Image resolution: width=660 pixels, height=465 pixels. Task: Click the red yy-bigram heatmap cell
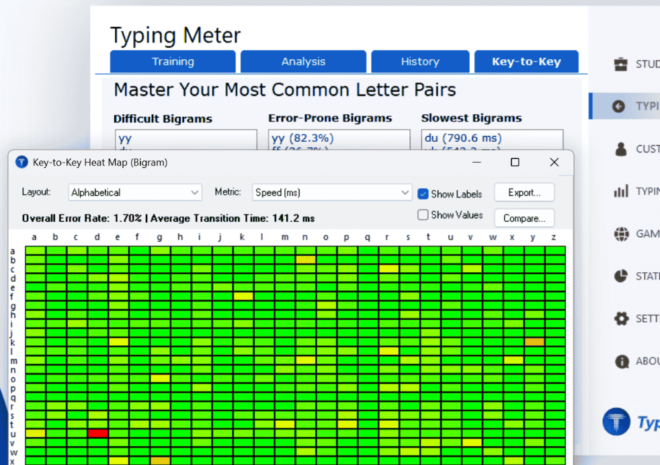pos(97,434)
